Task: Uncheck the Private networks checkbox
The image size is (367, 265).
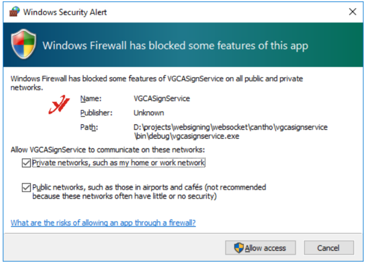Action: point(26,163)
